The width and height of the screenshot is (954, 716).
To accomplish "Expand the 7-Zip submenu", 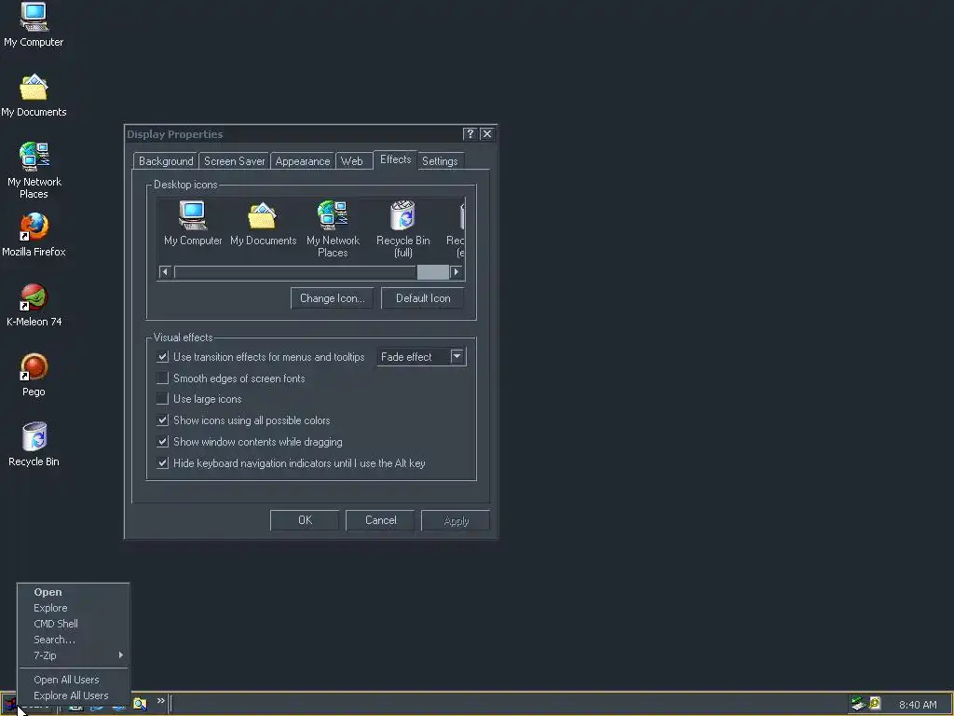I will coord(73,655).
